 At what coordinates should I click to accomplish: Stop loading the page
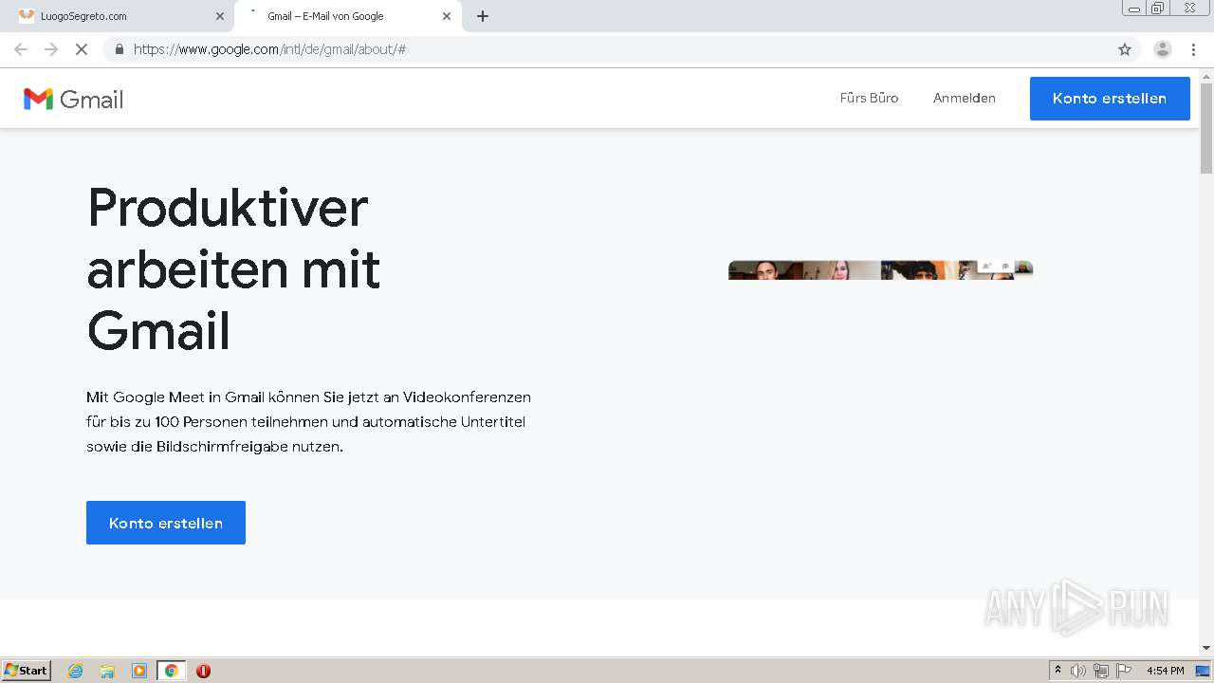click(82, 49)
